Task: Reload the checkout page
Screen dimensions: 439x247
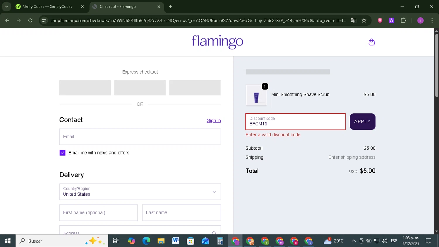Action: coord(30,21)
